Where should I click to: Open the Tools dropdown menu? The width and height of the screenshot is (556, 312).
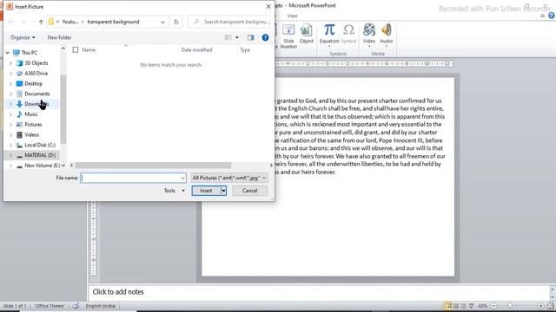[174, 191]
